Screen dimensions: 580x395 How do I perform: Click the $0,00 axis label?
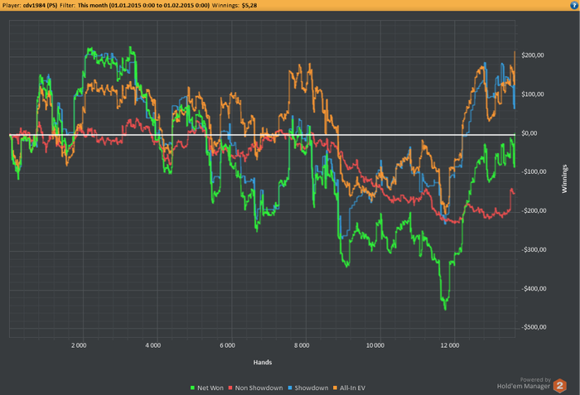click(x=529, y=133)
